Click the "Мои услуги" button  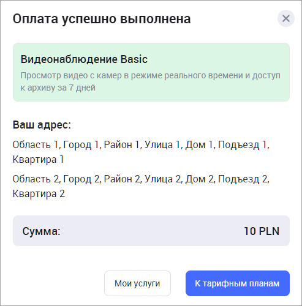click(x=137, y=283)
